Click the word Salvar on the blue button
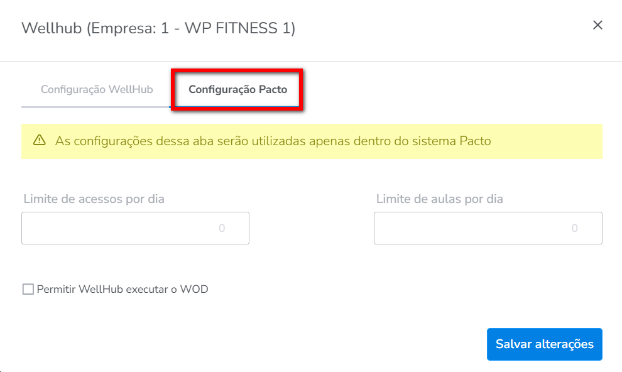 point(513,344)
